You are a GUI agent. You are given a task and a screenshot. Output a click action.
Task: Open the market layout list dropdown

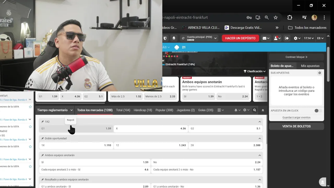click(220, 110)
